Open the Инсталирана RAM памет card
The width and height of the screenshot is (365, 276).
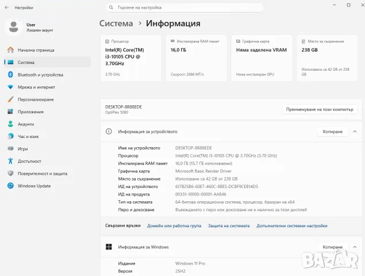click(x=197, y=58)
